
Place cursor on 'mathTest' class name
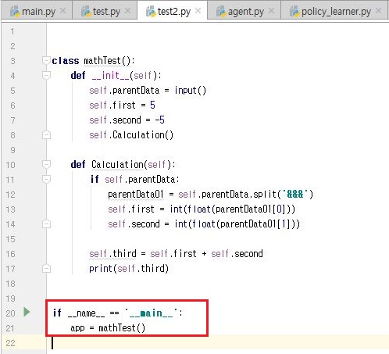tap(102, 61)
